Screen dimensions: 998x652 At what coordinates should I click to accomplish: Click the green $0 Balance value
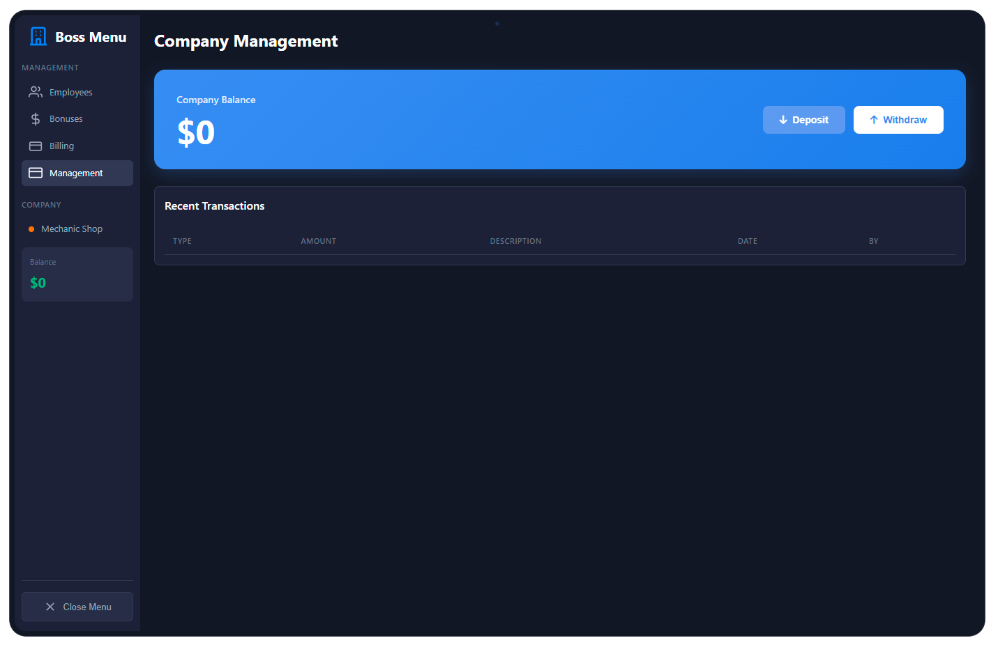point(38,283)
